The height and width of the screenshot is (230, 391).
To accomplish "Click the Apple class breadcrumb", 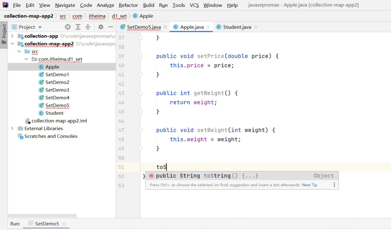I will (x=143, y=16).
